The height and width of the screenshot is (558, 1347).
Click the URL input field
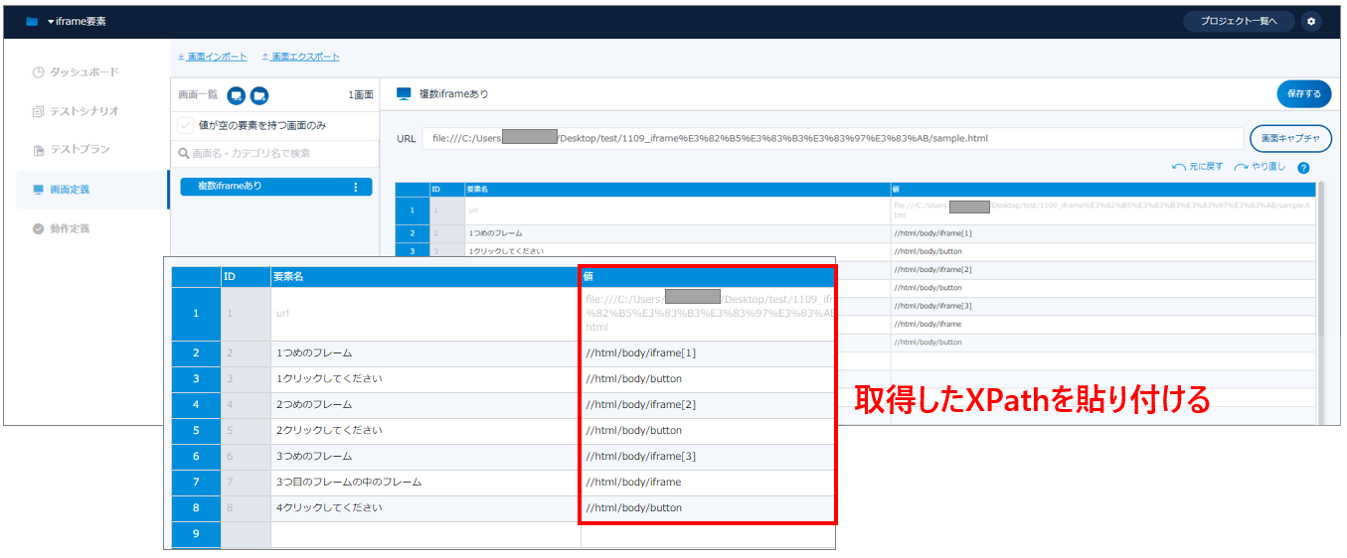pyautogui.click(x=832, y=139)
